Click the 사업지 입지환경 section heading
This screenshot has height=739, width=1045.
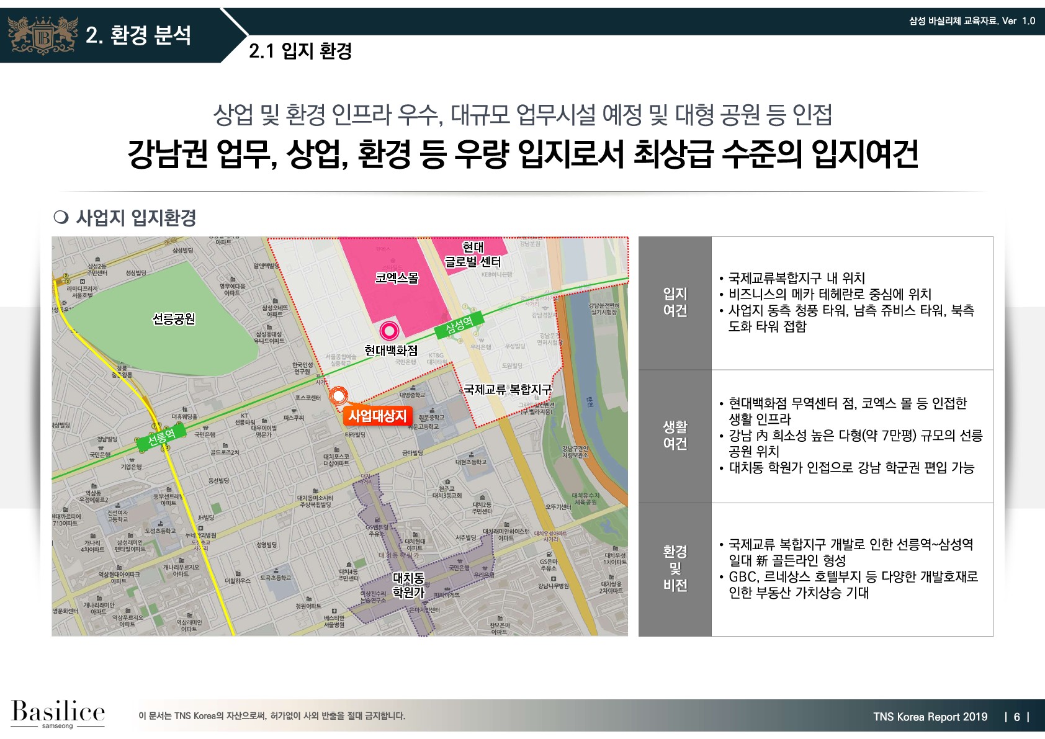point(136,218)
